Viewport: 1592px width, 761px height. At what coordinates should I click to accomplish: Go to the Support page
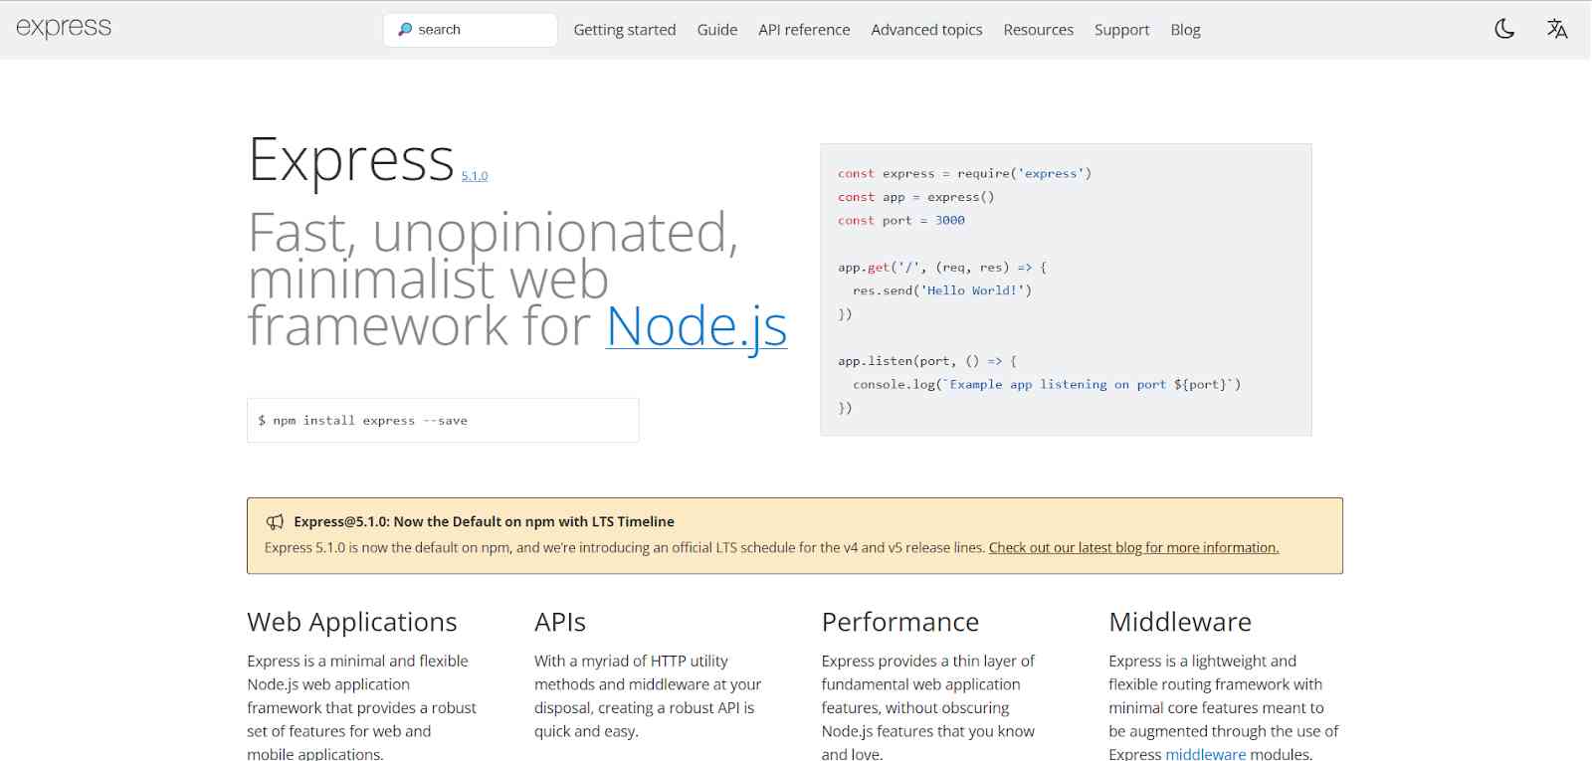[x=1121, y=30]
